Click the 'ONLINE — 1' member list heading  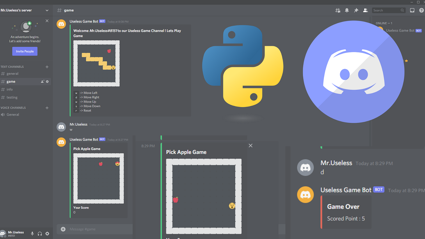point(384,23)
